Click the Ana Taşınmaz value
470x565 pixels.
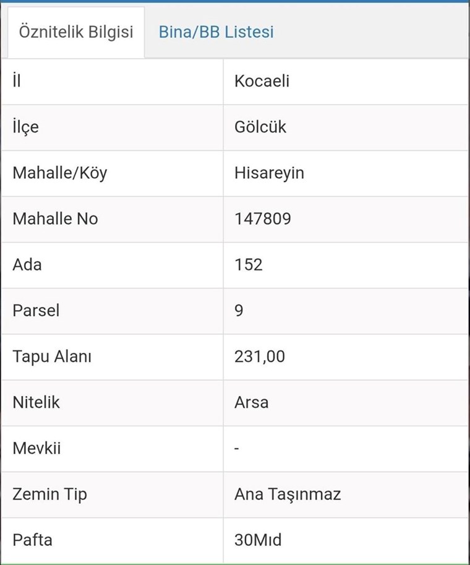point(288,494)
